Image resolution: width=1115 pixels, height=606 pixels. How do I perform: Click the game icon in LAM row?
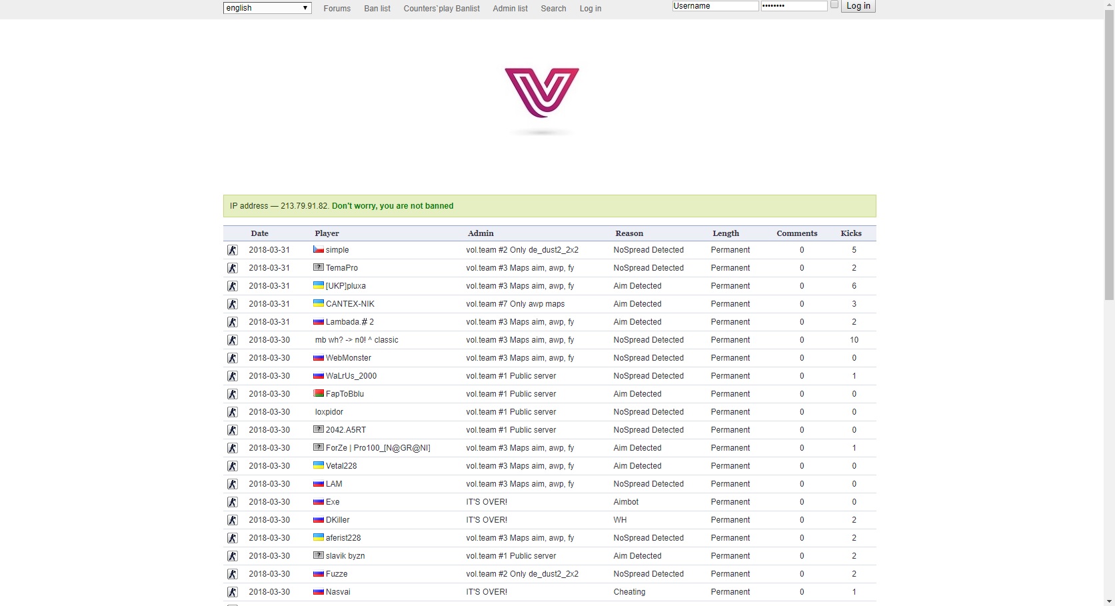pos(233,484)
